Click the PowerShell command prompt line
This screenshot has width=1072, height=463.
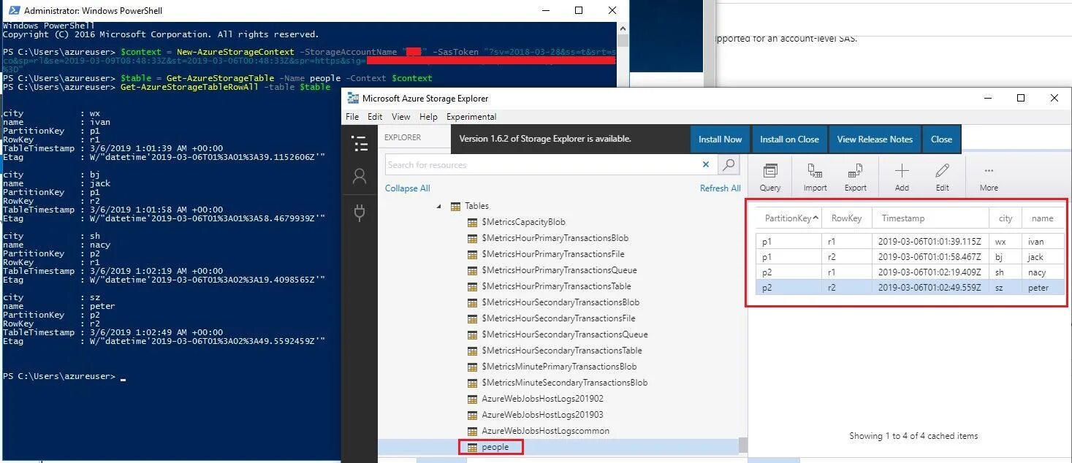pyautogui.click(x=64, y=376)
